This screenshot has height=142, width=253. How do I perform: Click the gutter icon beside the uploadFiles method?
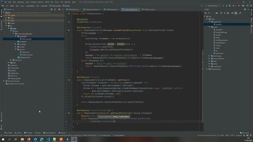click(69, 30)
